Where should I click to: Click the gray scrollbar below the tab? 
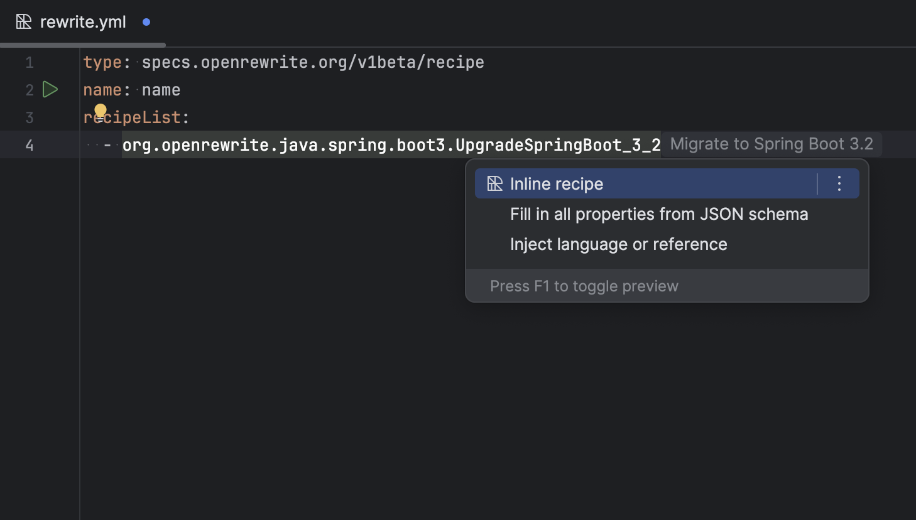click(82, 45)
